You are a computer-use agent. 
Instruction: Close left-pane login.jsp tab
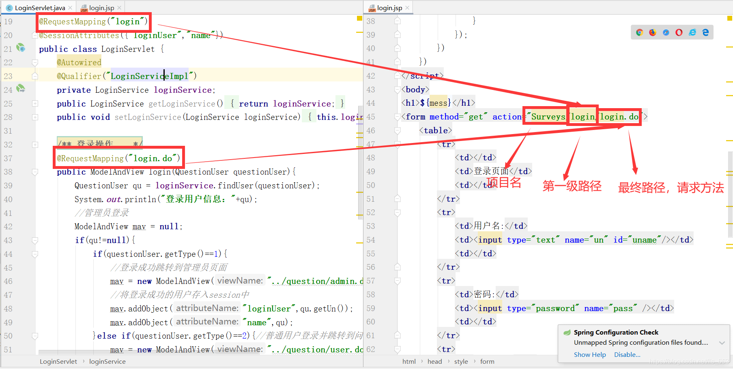click(119, 8)
